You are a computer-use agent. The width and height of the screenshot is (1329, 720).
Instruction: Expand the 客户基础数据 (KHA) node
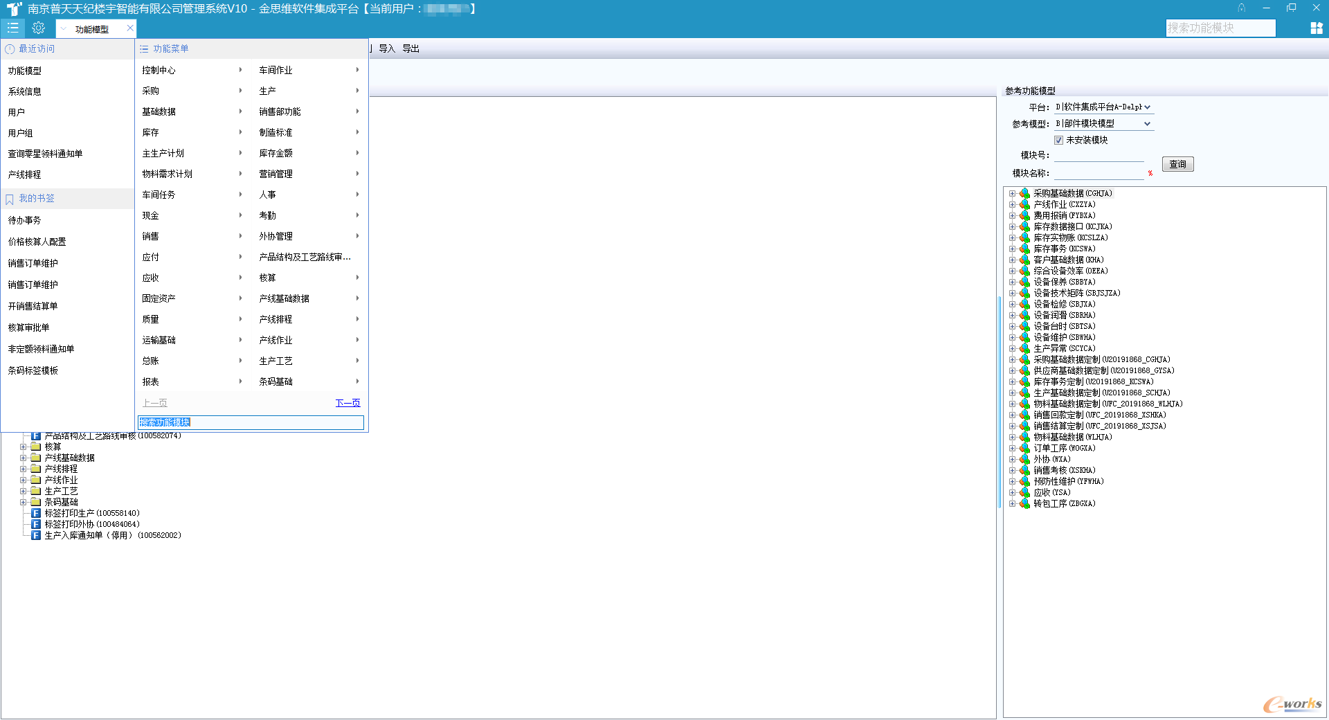(1012, 260)
